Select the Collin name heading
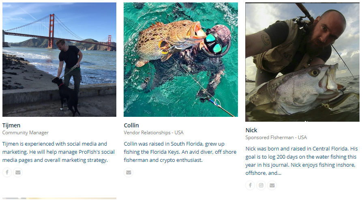 tap(131, 125)
